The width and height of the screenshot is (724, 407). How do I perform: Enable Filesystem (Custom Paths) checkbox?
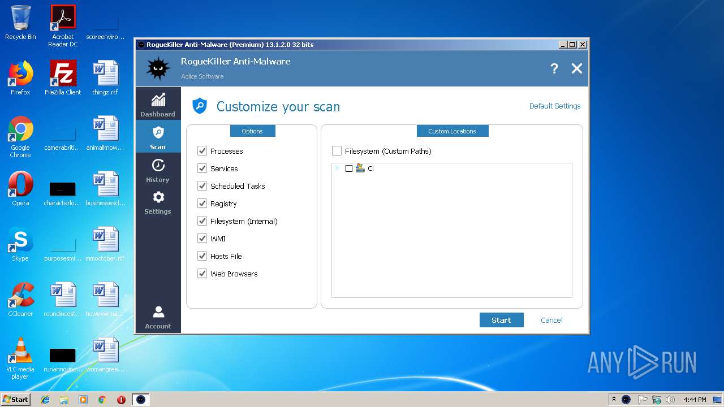click(x=337, y=151)
